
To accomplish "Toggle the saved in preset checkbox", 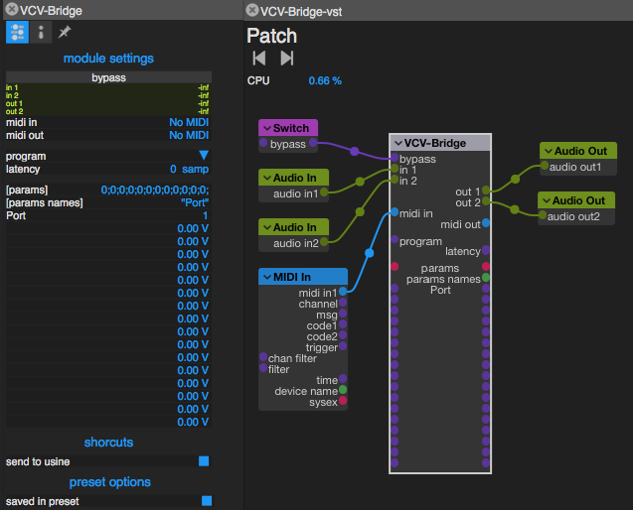I will point(207,501).
